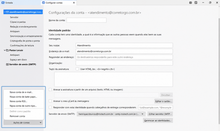Viewport: 220px width, 131px height.
Task: Click the Configurar contas tab icon
Action: pos(43,3)
